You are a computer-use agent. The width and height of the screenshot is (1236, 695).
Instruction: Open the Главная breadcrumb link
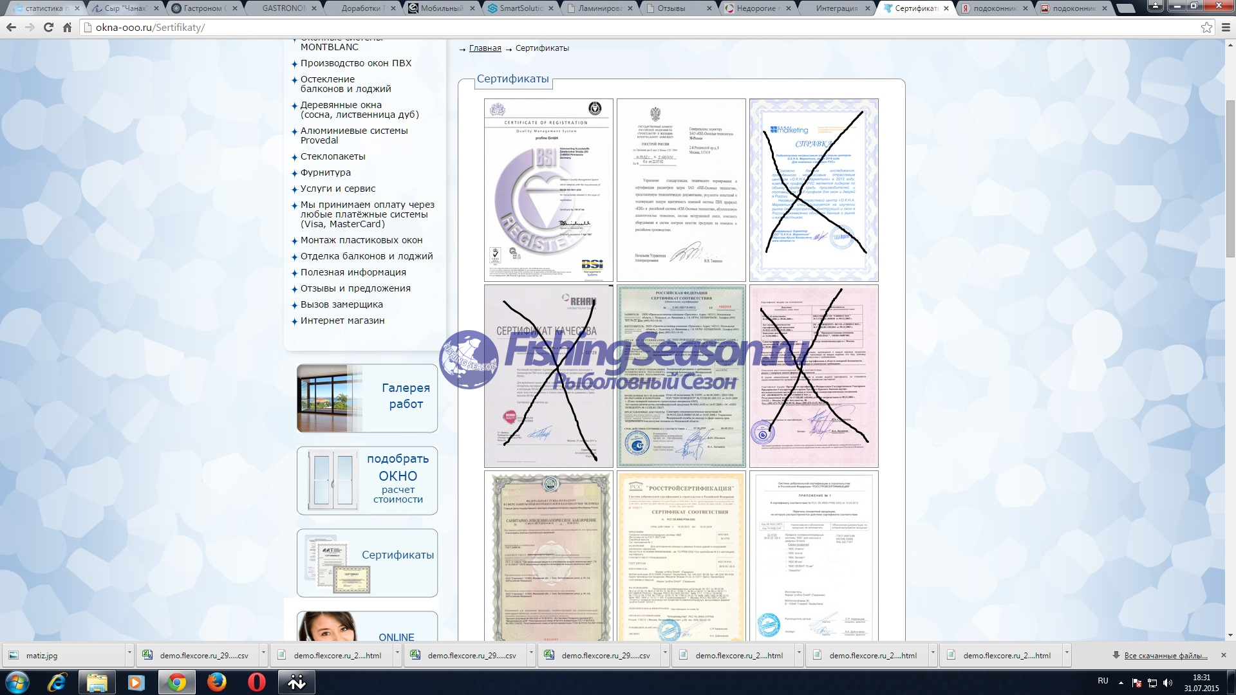485,48
